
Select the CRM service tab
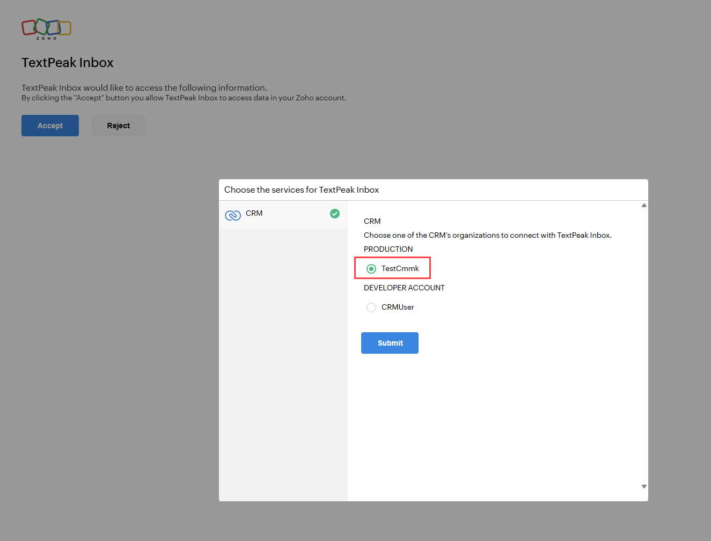click(x=283, y=215)
